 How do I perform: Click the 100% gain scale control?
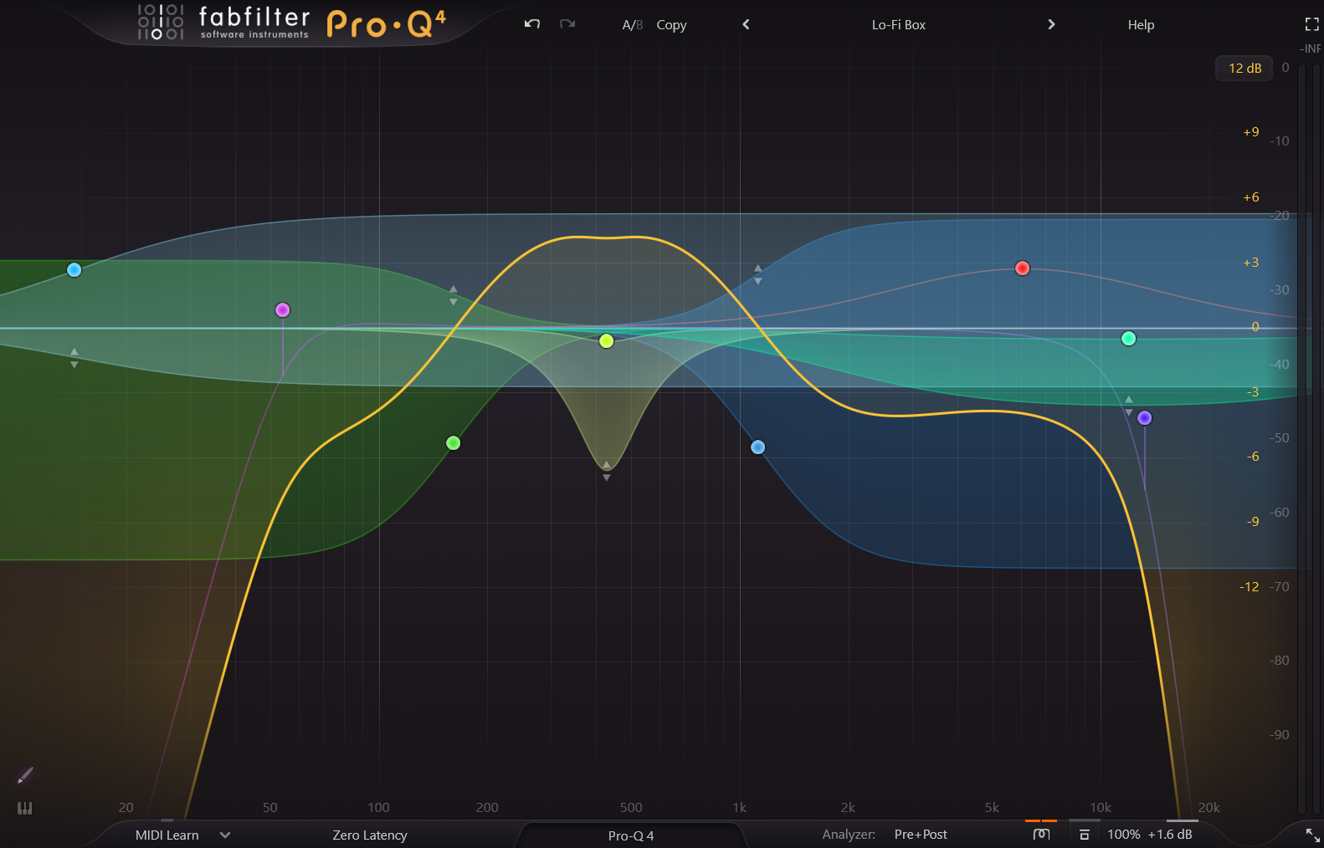[x=1124, y=835]
